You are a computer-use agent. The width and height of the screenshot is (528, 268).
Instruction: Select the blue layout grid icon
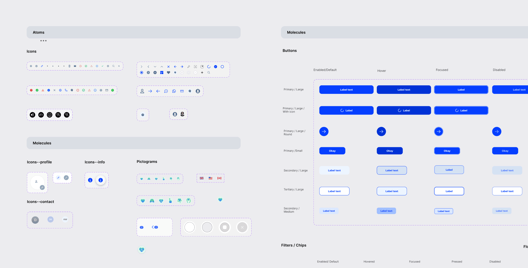coord(162,73)
